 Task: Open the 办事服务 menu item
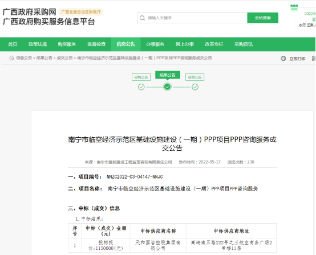click(x=155, y=44)
